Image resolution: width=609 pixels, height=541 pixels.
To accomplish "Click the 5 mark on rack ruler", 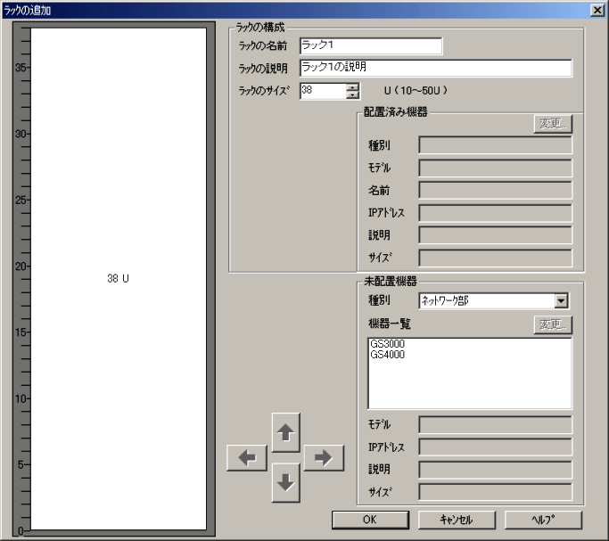I will pos(21,464).
